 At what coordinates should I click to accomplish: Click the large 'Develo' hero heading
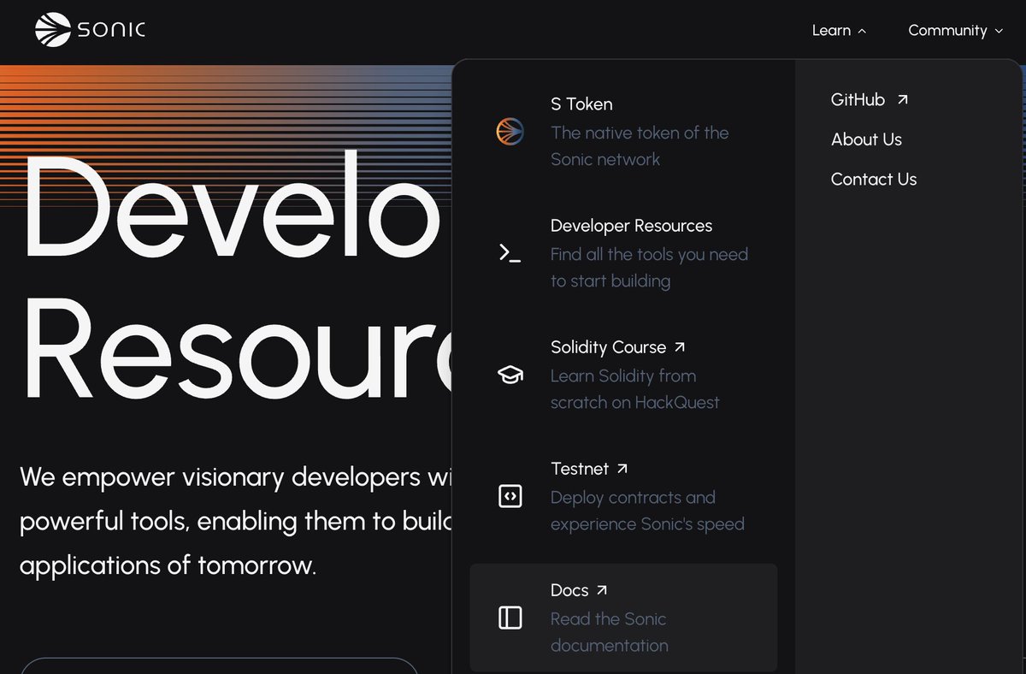(231, 205)
